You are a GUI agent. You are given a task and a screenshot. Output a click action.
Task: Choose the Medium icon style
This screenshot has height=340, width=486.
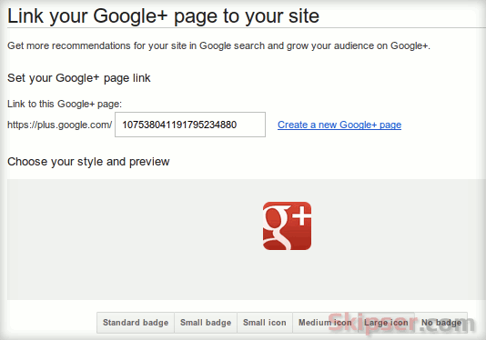[325, 323]
